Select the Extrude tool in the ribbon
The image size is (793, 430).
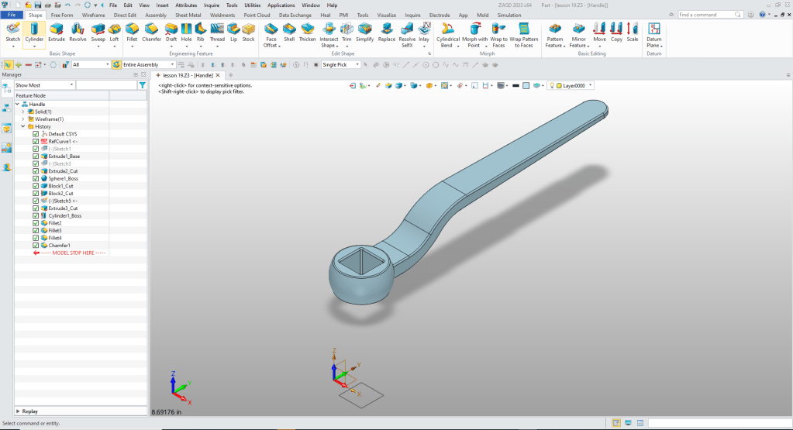57,31
